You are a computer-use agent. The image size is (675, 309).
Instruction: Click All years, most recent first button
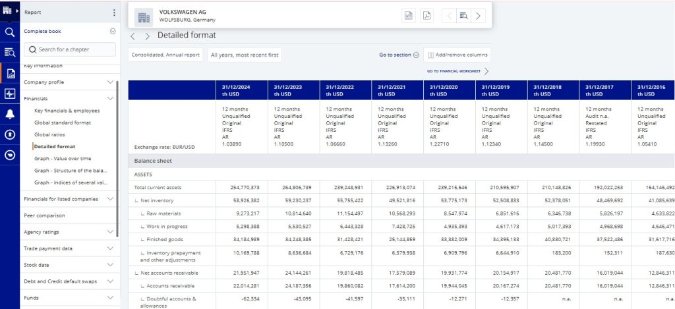click(245, 55)
